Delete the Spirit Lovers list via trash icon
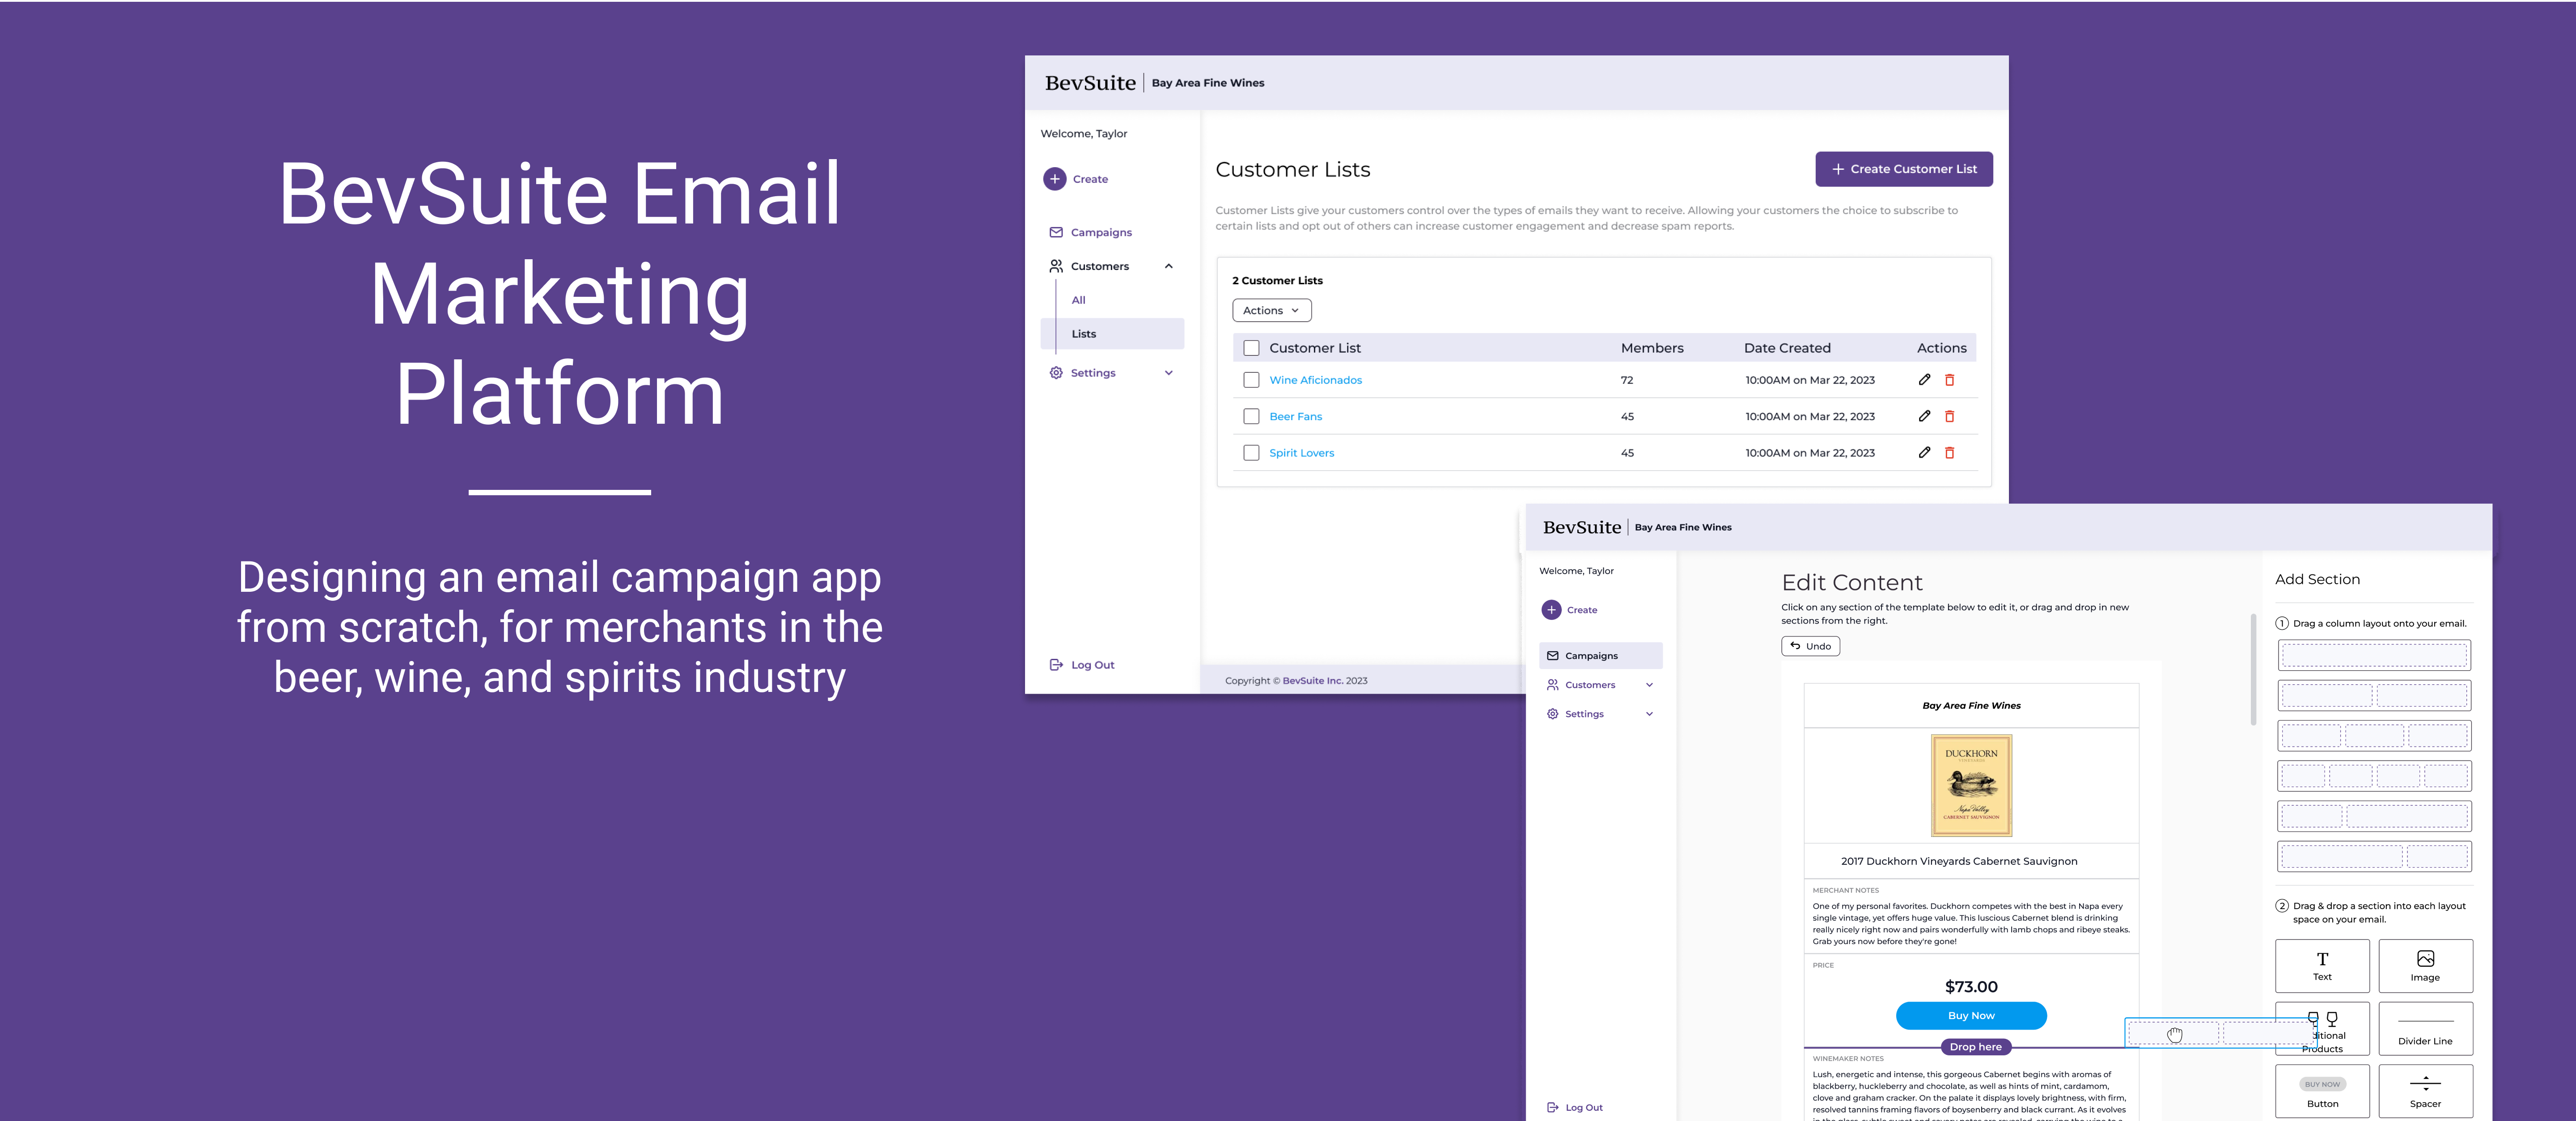 1949,453
